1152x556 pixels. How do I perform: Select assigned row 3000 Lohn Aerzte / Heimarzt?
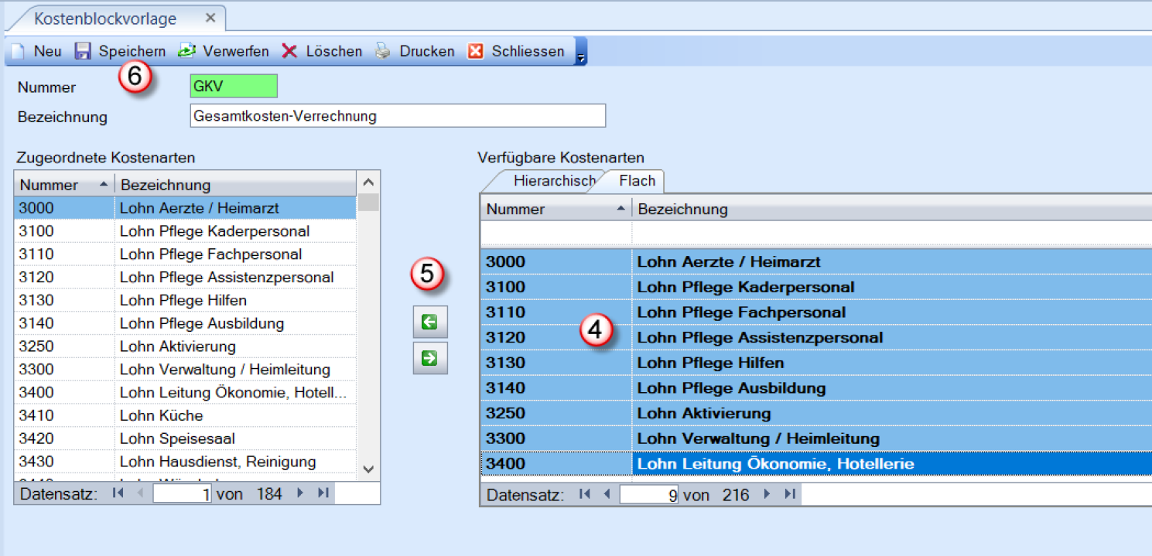point(186,208)
